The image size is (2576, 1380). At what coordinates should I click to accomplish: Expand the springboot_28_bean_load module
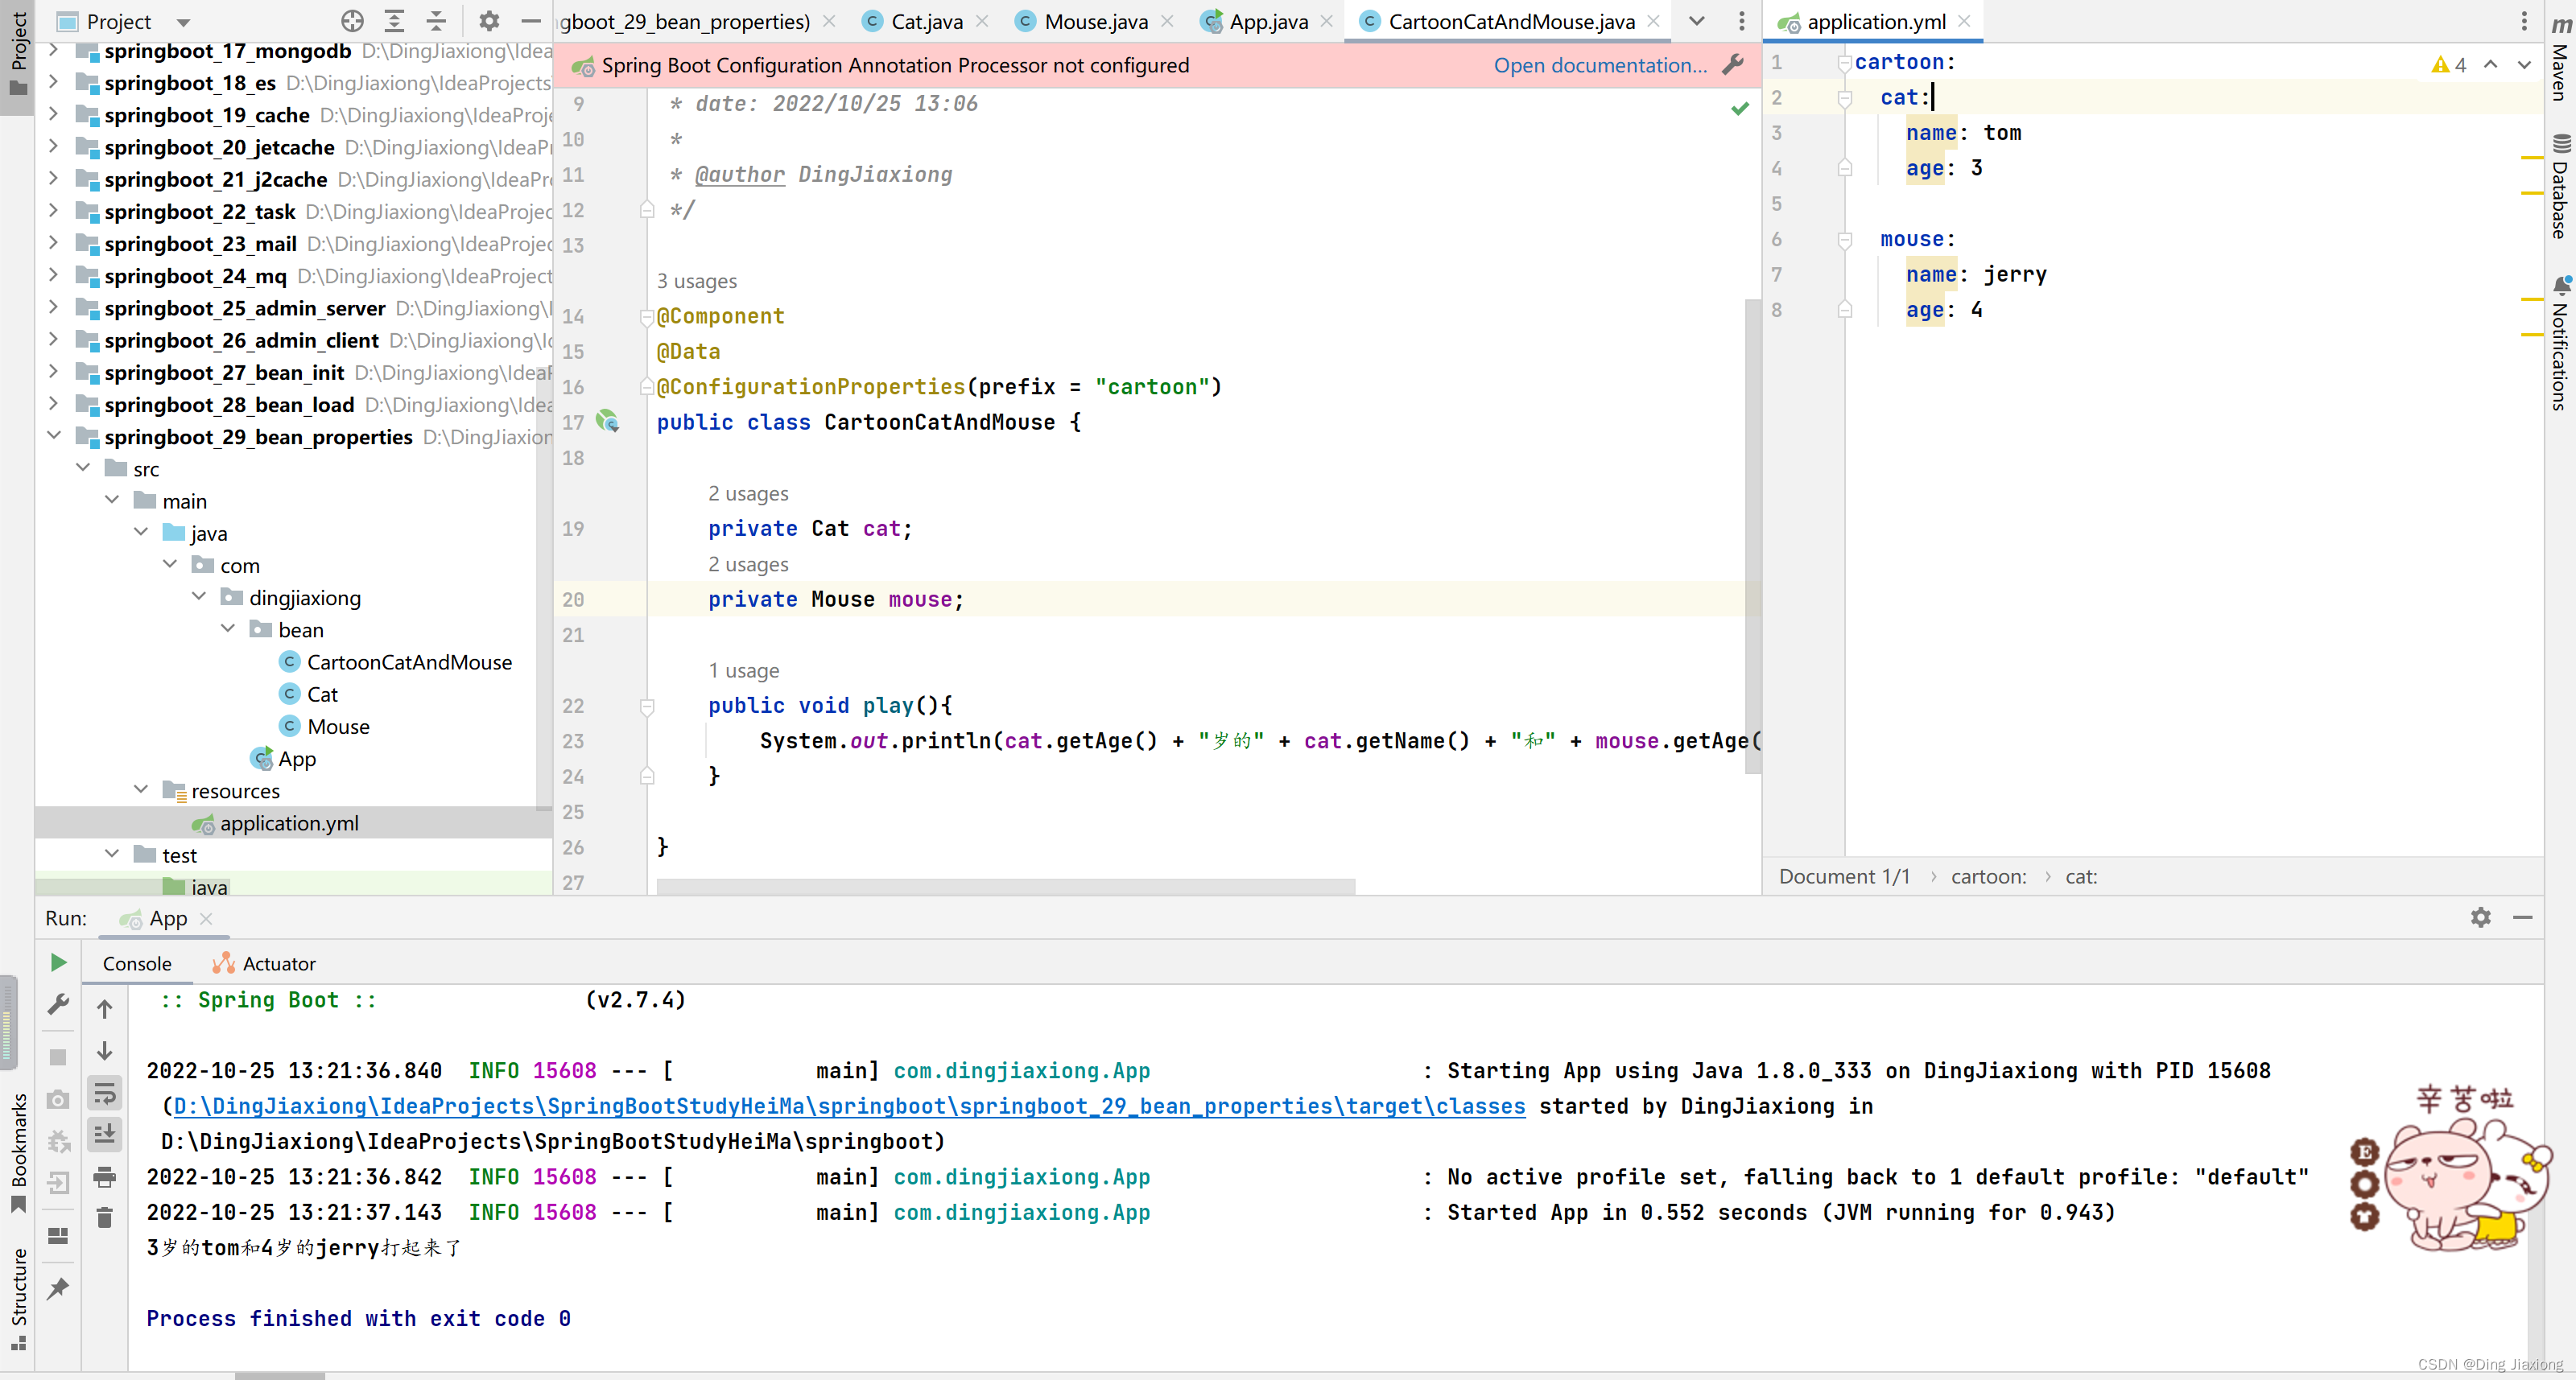[54, 405]
